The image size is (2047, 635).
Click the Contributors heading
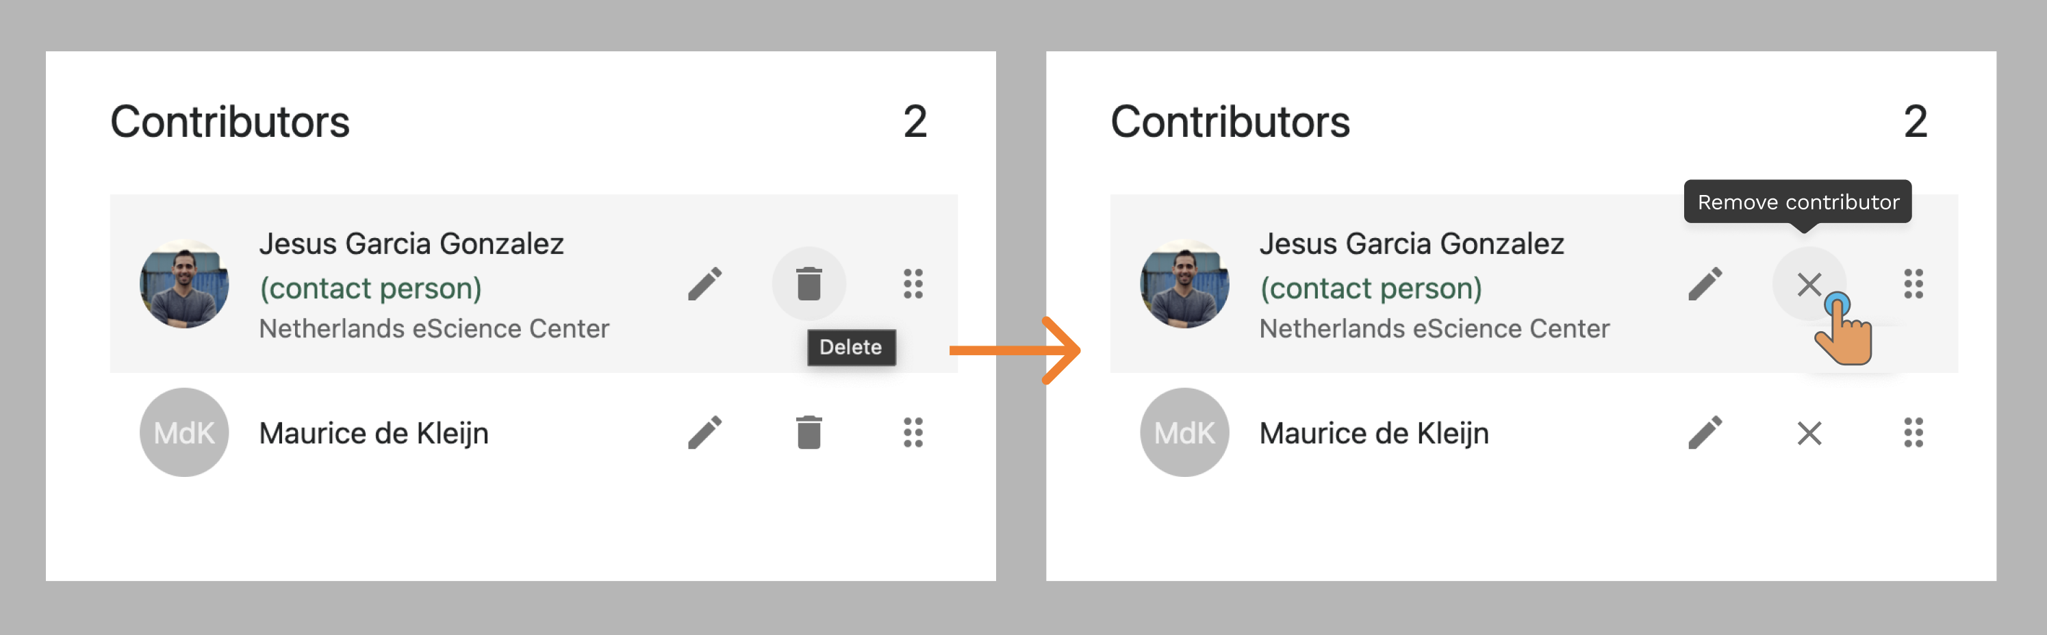[231, 120]
